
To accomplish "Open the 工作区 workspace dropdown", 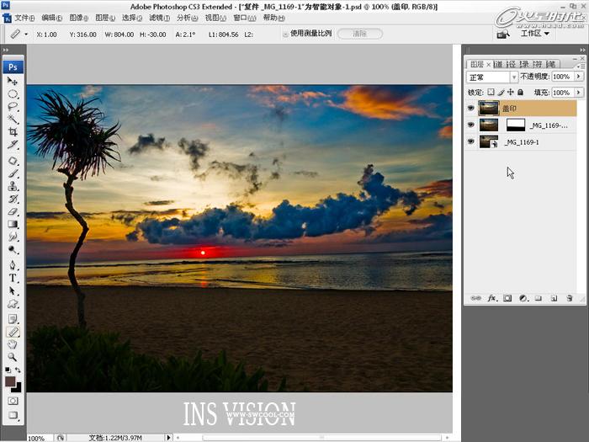I will coord(535,34).
